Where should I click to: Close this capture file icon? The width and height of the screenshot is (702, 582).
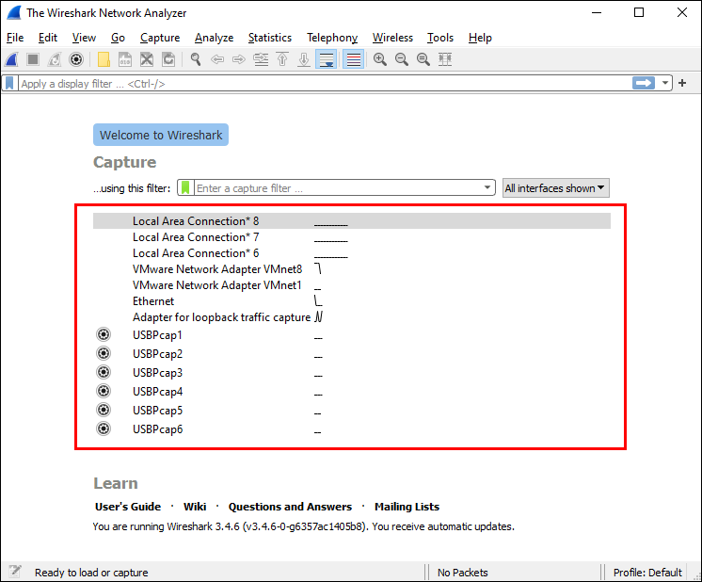coord(147,59)
